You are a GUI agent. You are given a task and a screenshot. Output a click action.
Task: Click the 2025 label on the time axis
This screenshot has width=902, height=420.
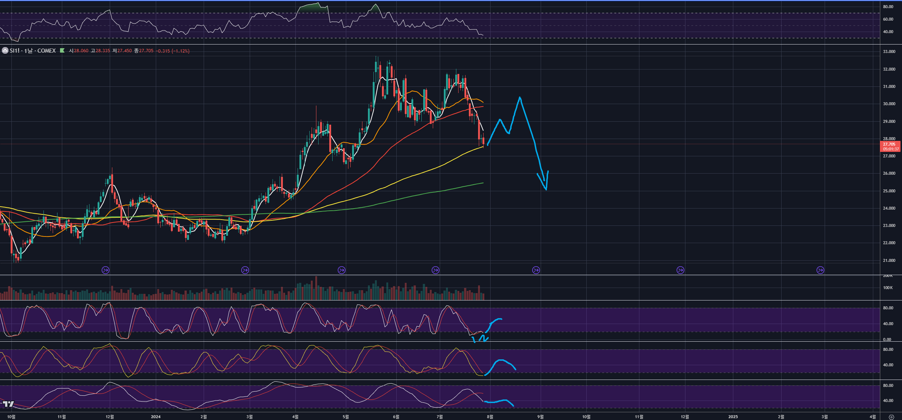tap(733, 417)
